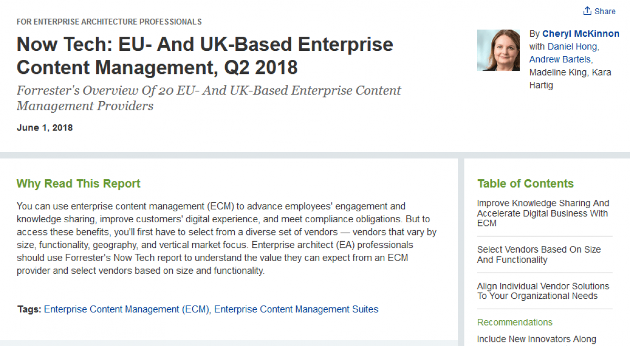Click the Recommendations section in Table of Contents
Screen dimensions: 630x346
click(x=514, y=322)
